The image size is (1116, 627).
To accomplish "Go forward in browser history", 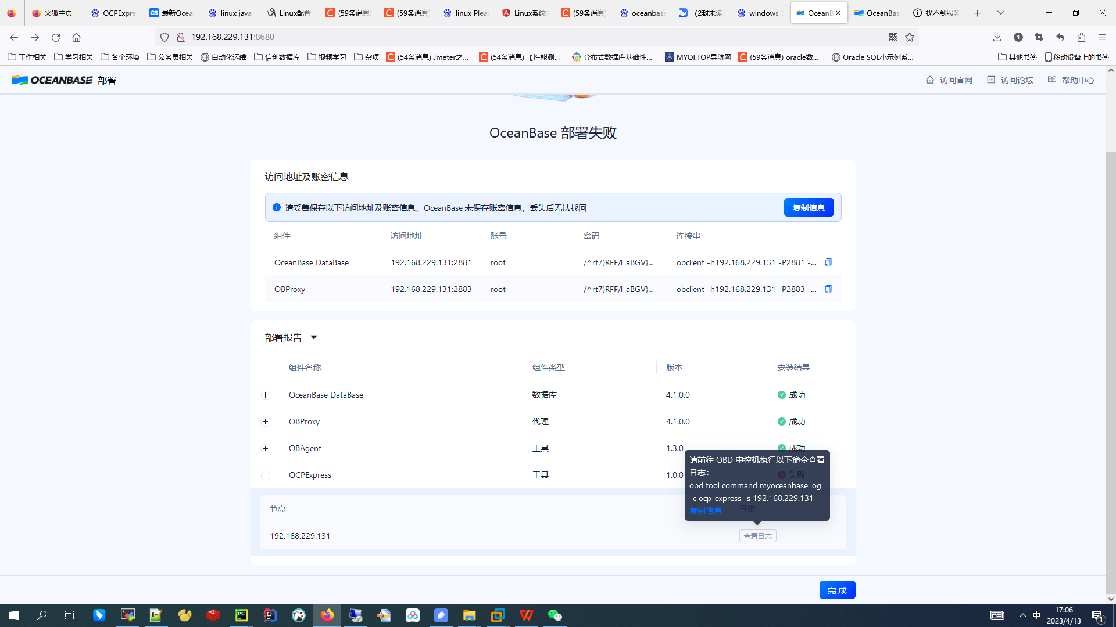I will click(x=35, y=37).
